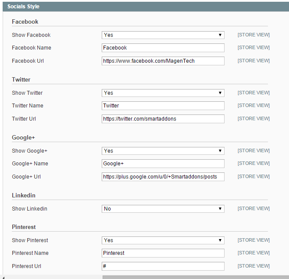Open the Show Pinterest dropdown
Image resolution: width=289 pixels, height=279 pixels.
(163, 240)
